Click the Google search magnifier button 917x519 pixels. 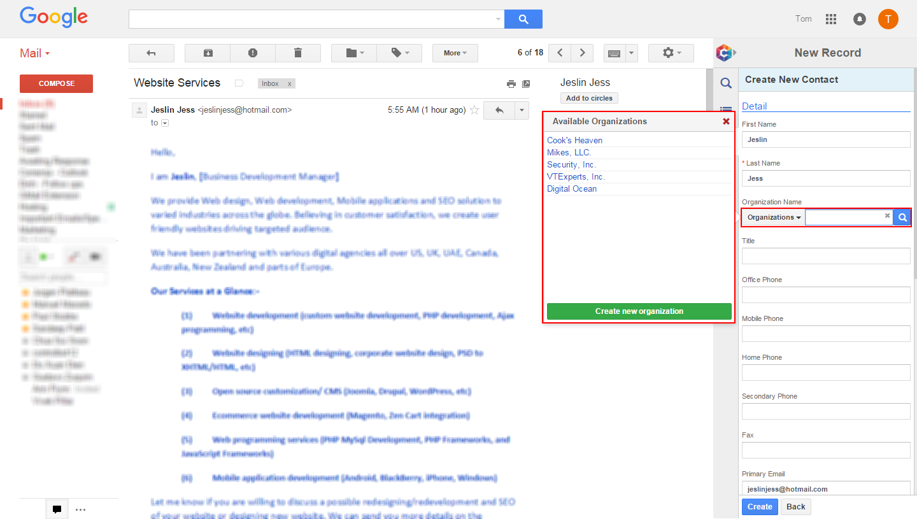click(x=523, y=19)
